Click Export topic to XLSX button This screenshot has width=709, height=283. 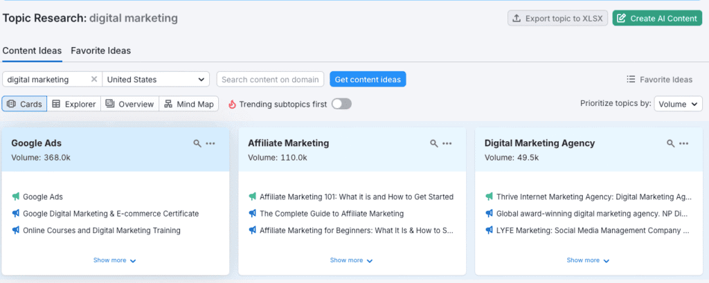(x=557, y=19)
